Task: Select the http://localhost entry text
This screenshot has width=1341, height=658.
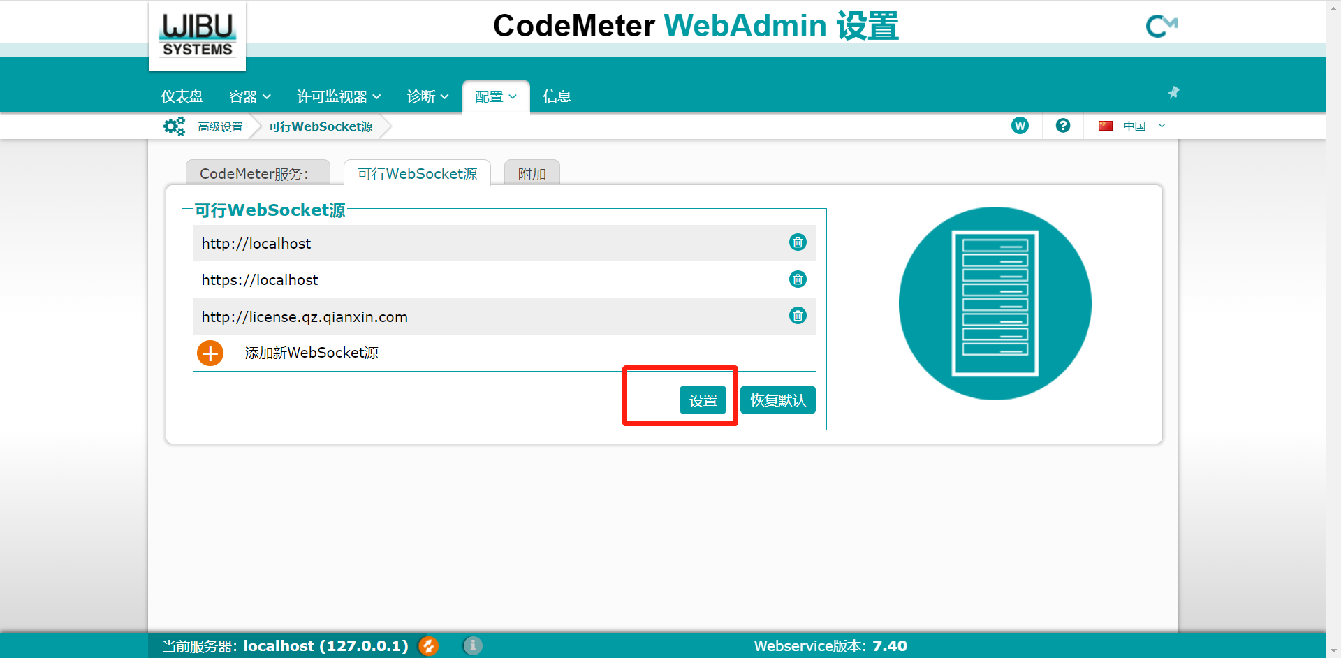Action: (x=256, y=244)
